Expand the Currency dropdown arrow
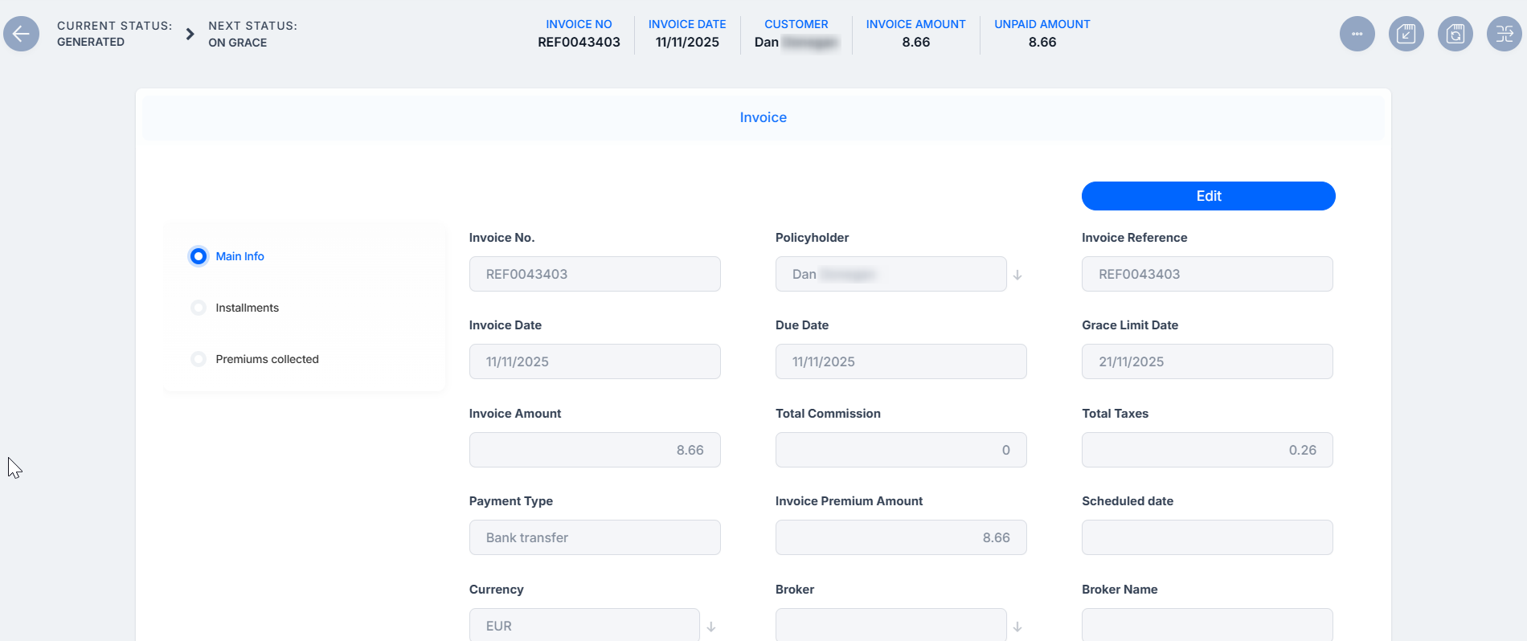The width and height of the screenshot is (1527, 641). pyautogui.click(x=711, y=627)
